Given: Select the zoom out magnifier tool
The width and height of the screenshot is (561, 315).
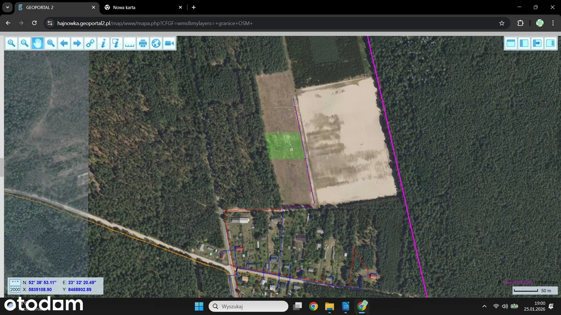Looking at the screenshot, I should pyautogui.click(x=25, y=43).
